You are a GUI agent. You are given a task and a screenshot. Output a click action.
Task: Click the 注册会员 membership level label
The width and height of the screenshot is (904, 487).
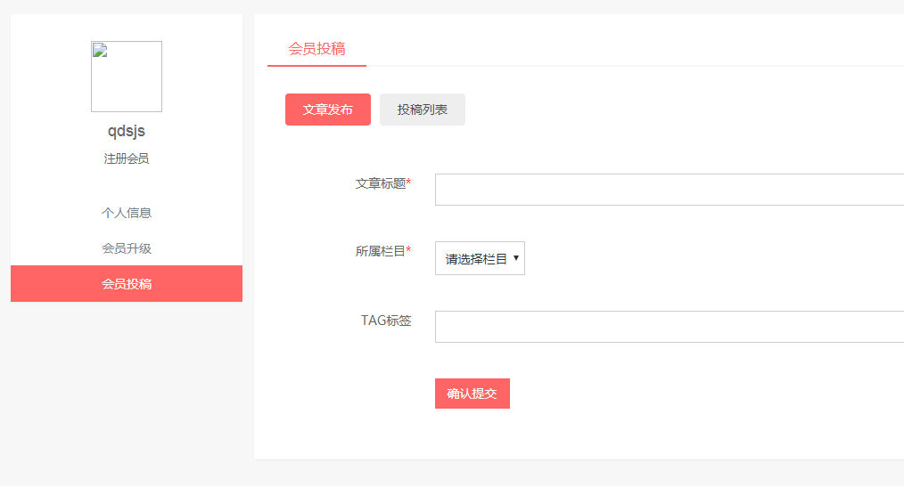pyautogui.click(x=127, y=158)
